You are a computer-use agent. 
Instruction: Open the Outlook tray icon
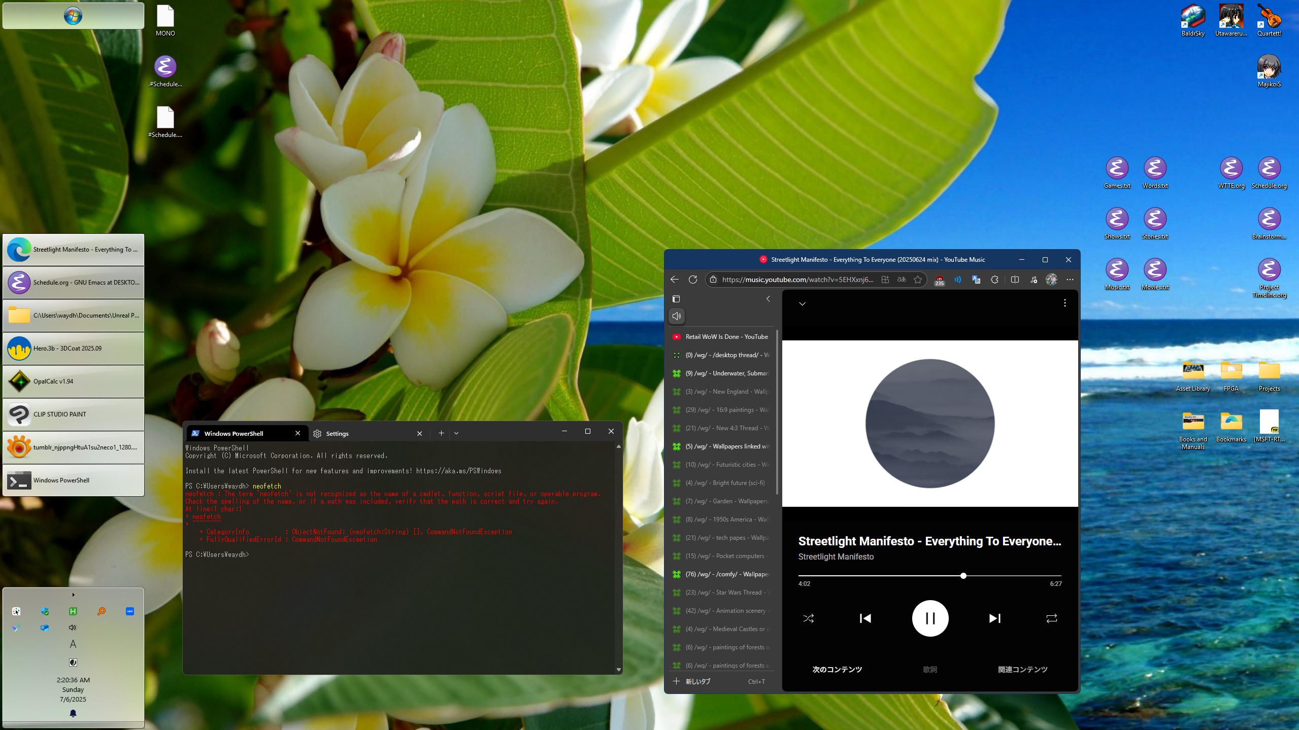coord(45,628)
